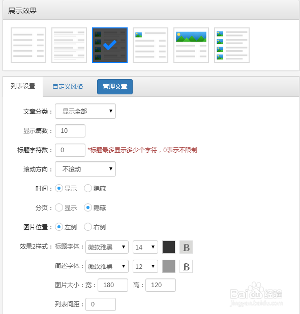Select 隐藏 for 时间
This screenshot has height=314, width=300.
point(88,188)
